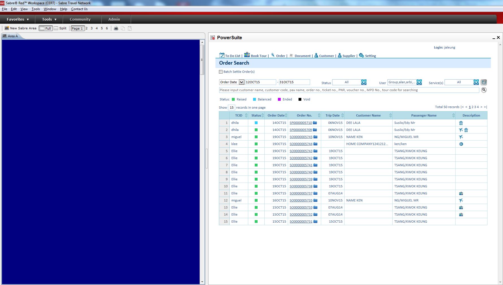
Task: Expand the Service(s) dropdown
Action: [476, 82]
